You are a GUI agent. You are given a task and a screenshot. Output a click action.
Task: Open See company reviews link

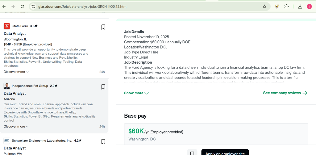285,93
